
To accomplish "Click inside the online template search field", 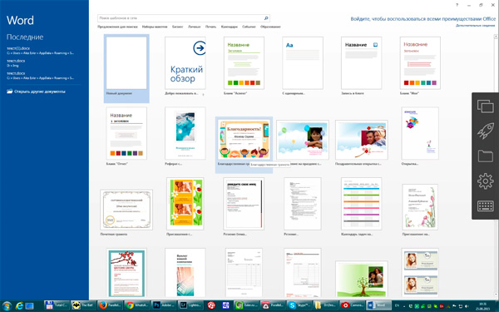I will [x=181, y=18].
